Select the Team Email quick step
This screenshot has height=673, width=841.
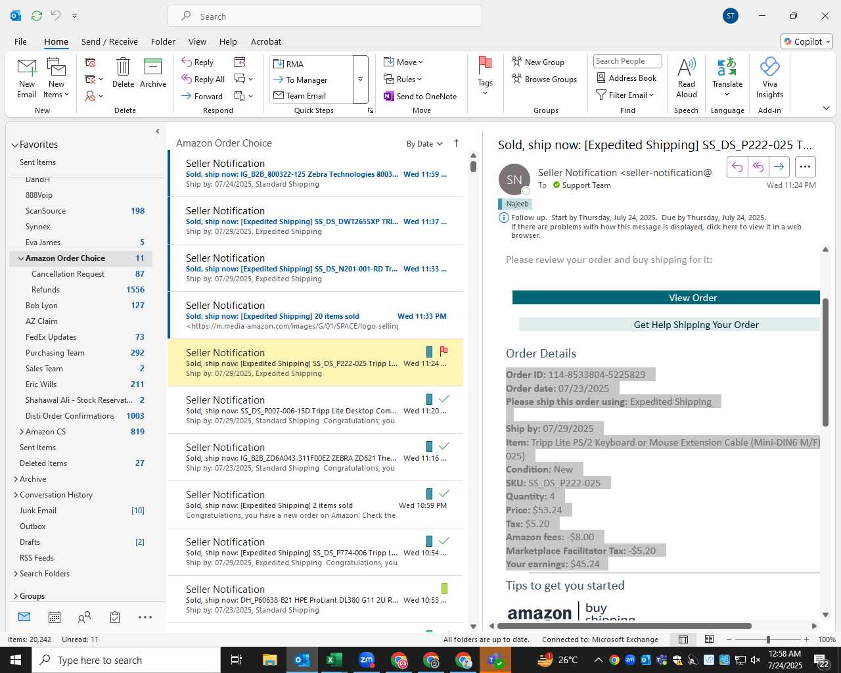point(311,96)
